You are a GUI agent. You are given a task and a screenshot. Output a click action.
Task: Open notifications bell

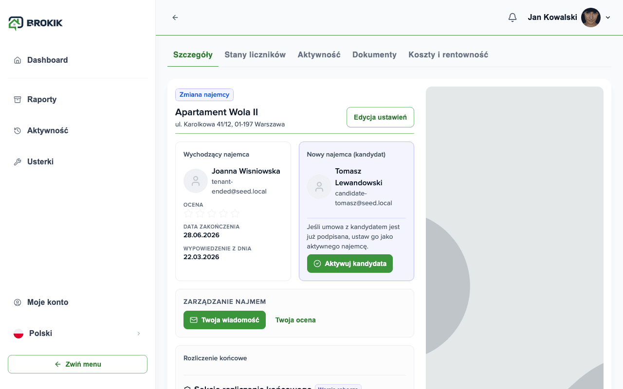click(513, 18)
